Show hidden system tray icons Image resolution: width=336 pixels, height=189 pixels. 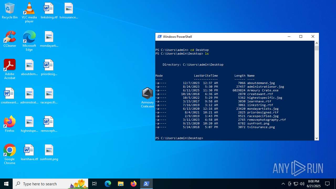[283, 184]
